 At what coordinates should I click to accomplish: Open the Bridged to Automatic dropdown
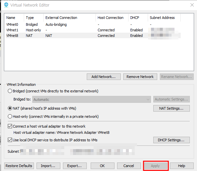[91, 100]
